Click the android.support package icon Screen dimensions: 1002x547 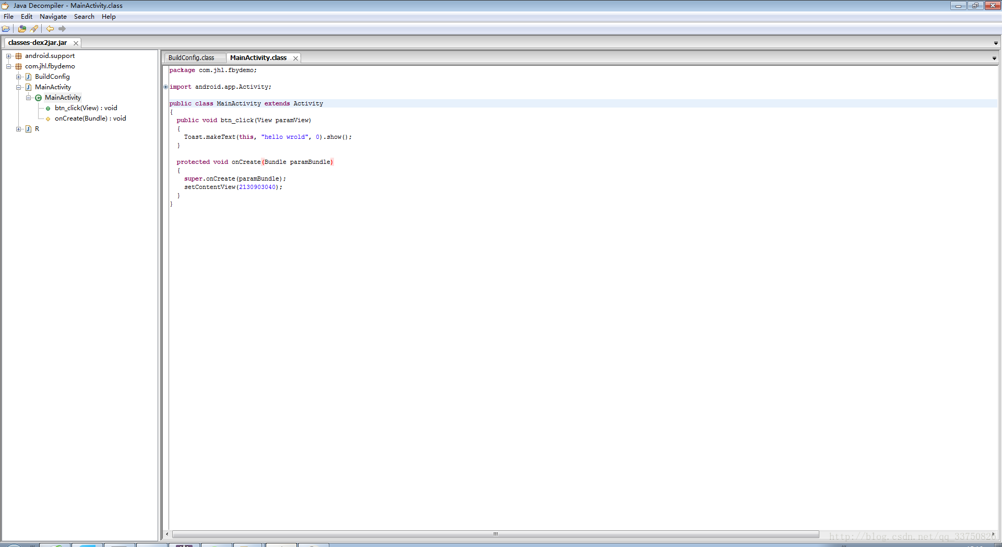[19, 56]
